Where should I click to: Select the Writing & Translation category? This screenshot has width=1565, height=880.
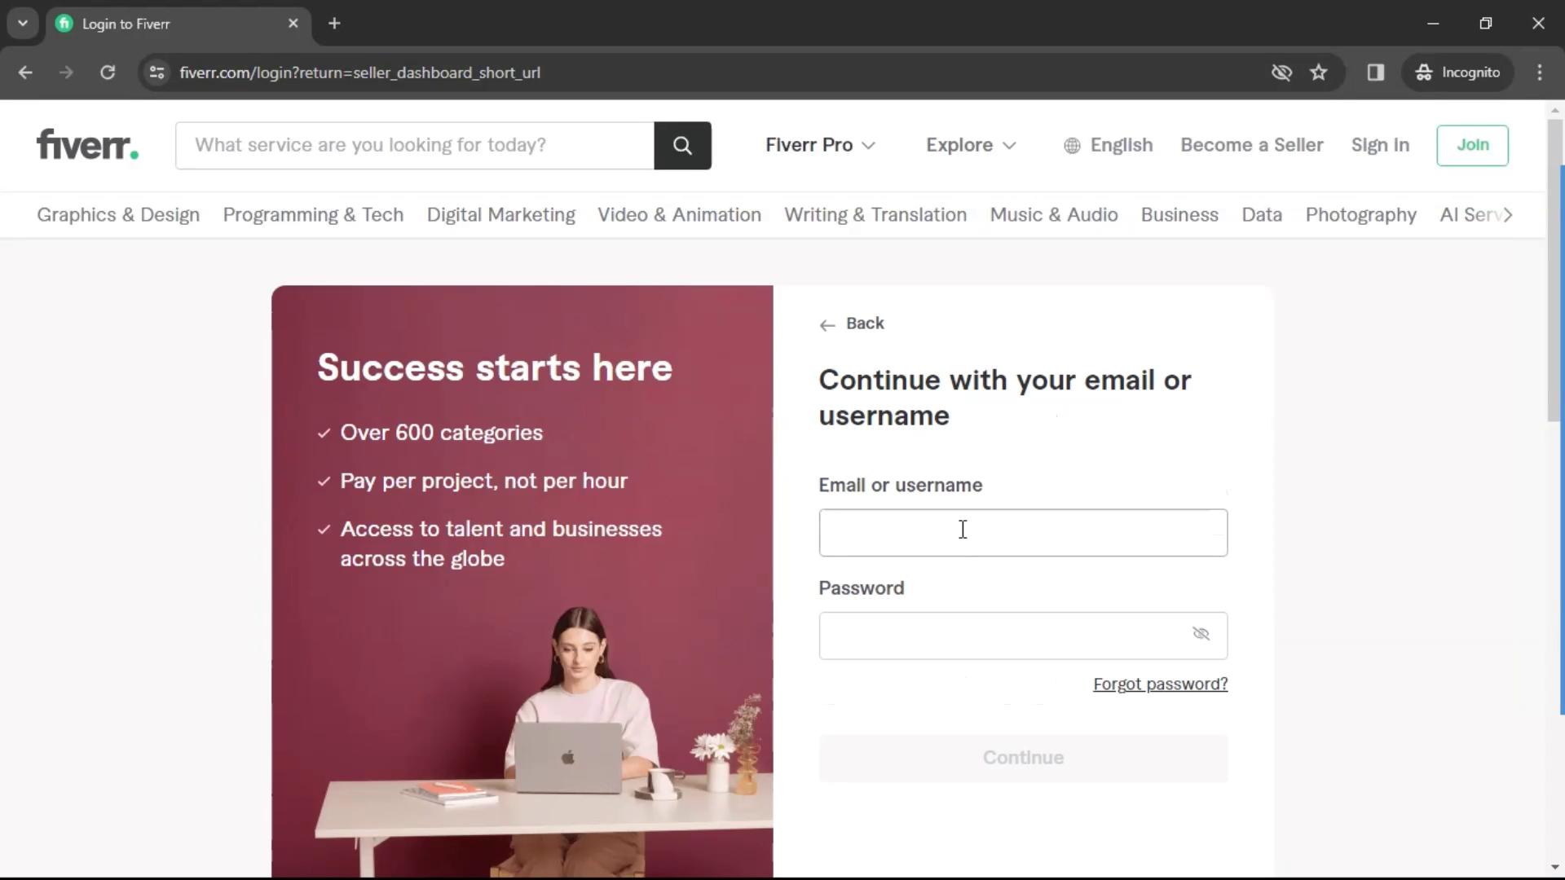[x=876, y=215]
